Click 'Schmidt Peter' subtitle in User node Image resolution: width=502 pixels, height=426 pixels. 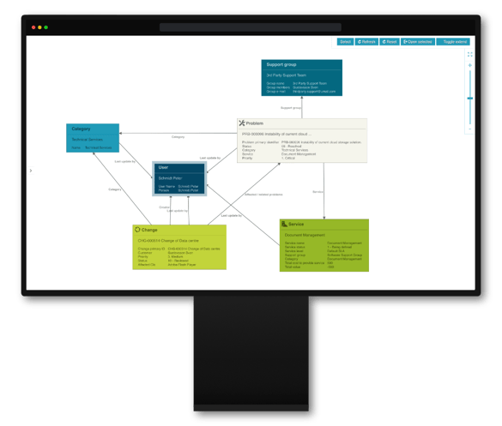click(170, 178)
